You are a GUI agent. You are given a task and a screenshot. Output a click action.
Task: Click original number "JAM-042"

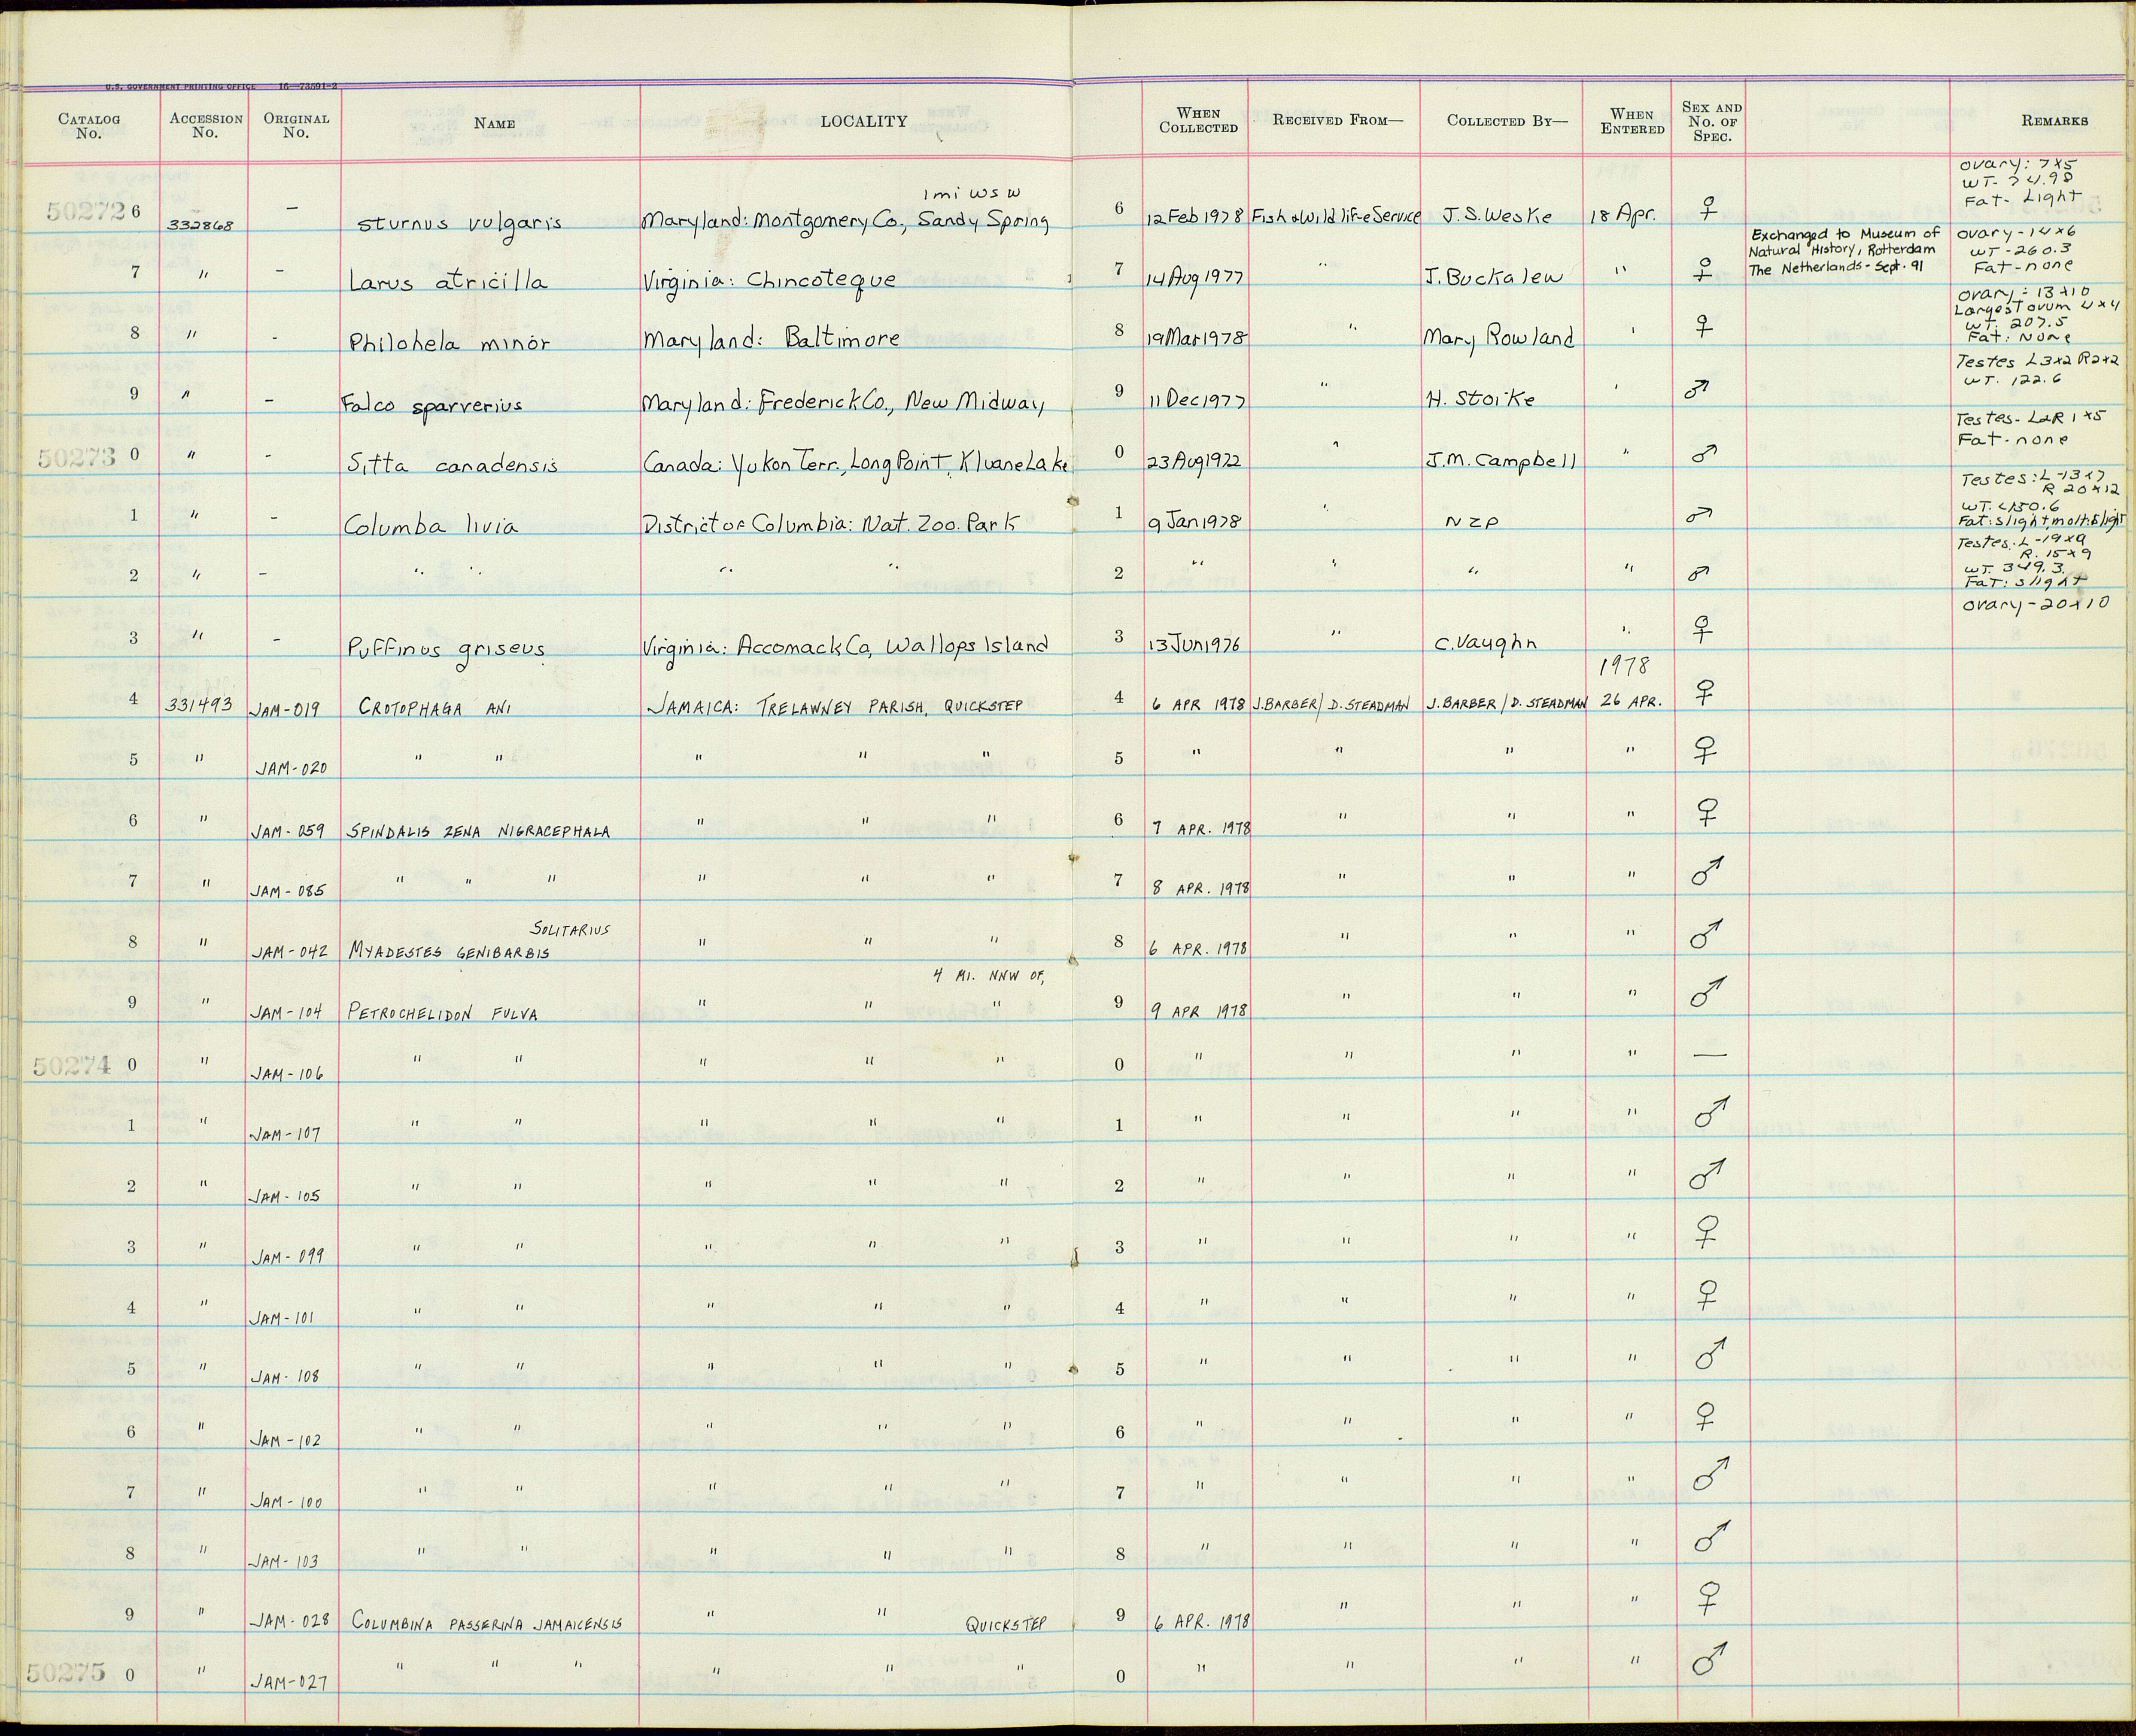point(289,952)
